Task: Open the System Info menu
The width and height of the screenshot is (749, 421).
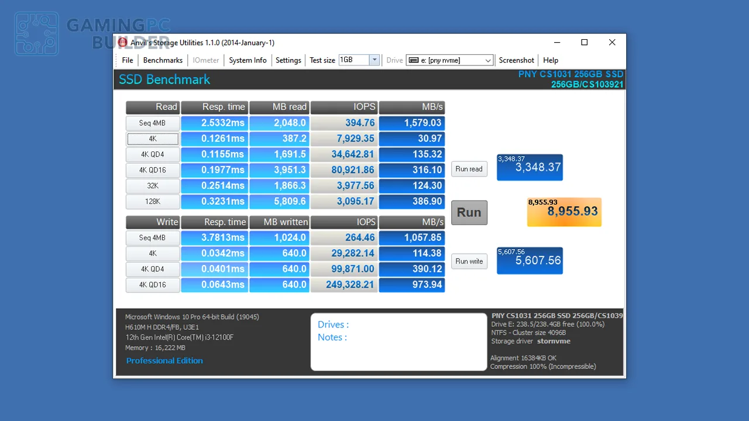Action: pos(248,60)
